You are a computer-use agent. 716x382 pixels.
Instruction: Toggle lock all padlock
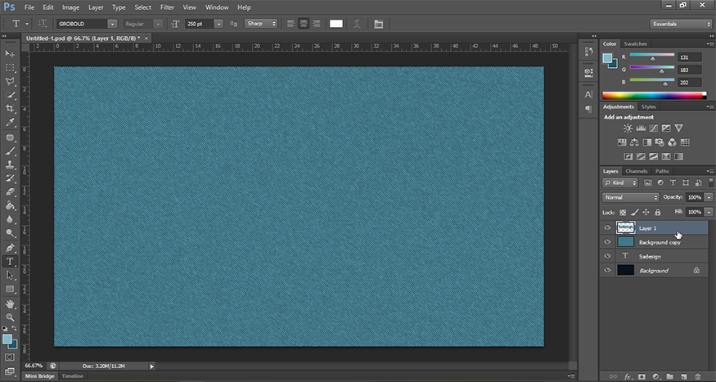pos(658,212)
